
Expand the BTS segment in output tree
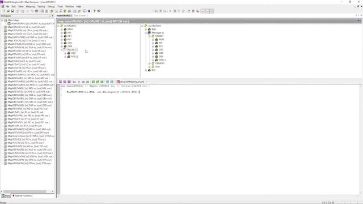click(146, 70)
